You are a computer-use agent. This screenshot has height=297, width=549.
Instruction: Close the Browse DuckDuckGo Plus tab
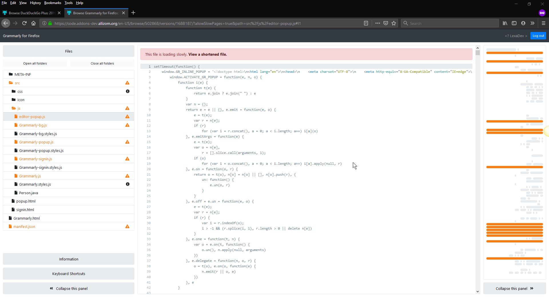59,13
